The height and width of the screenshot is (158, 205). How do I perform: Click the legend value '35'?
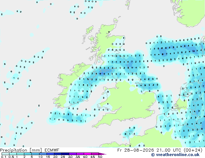point(78,157)
